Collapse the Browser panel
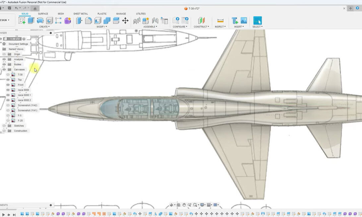Screen dimensions: 362x217 51,33
